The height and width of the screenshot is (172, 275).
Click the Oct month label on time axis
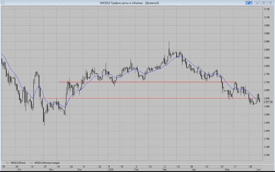(20, 170)
